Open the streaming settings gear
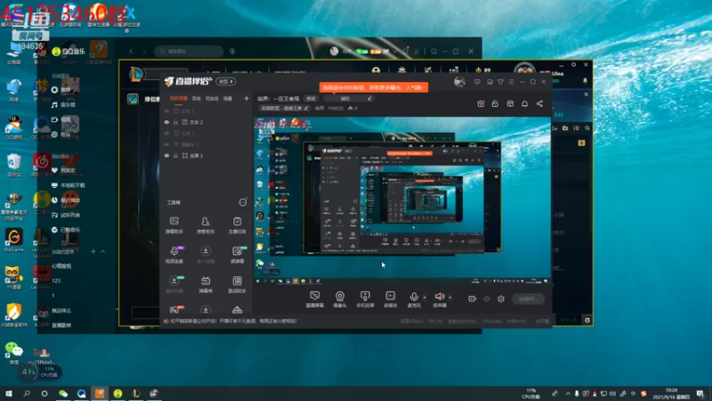This screenshot has width=712, height=401. point(501,299)
